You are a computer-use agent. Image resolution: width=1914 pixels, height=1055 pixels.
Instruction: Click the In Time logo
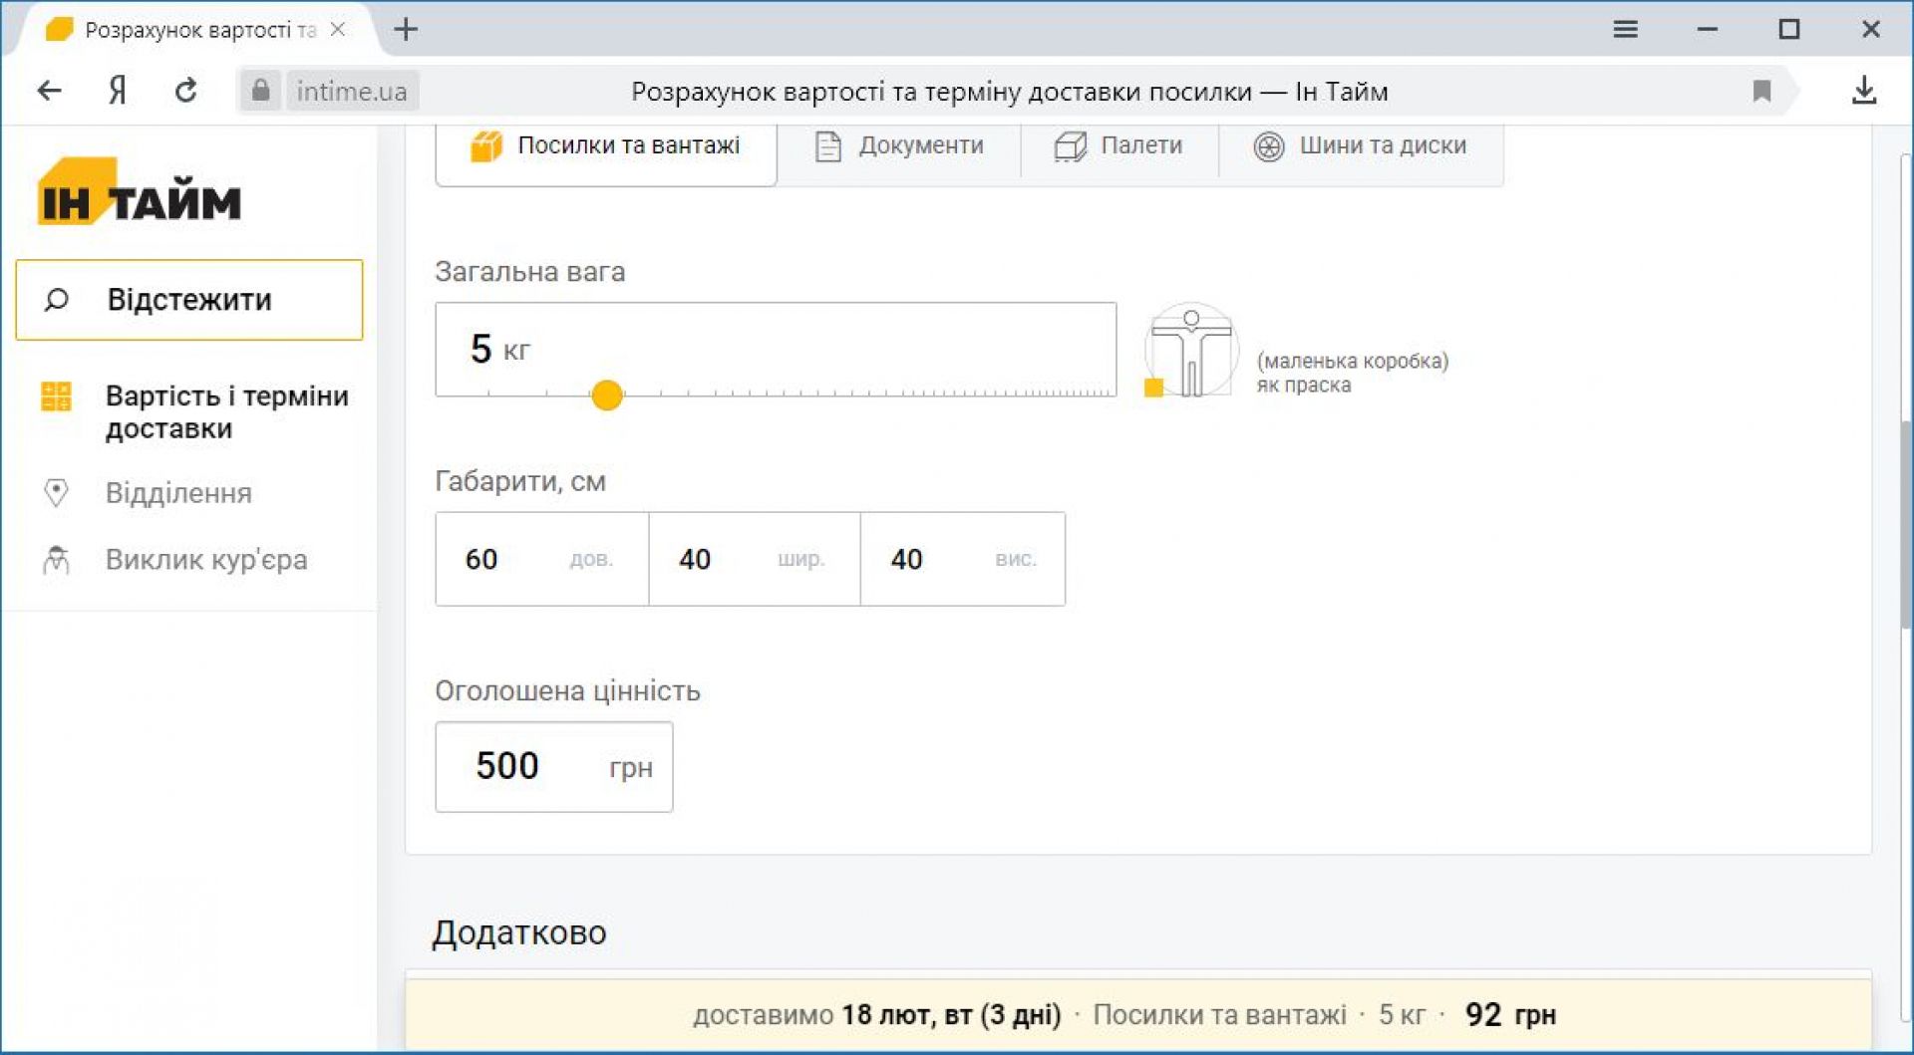140,193
